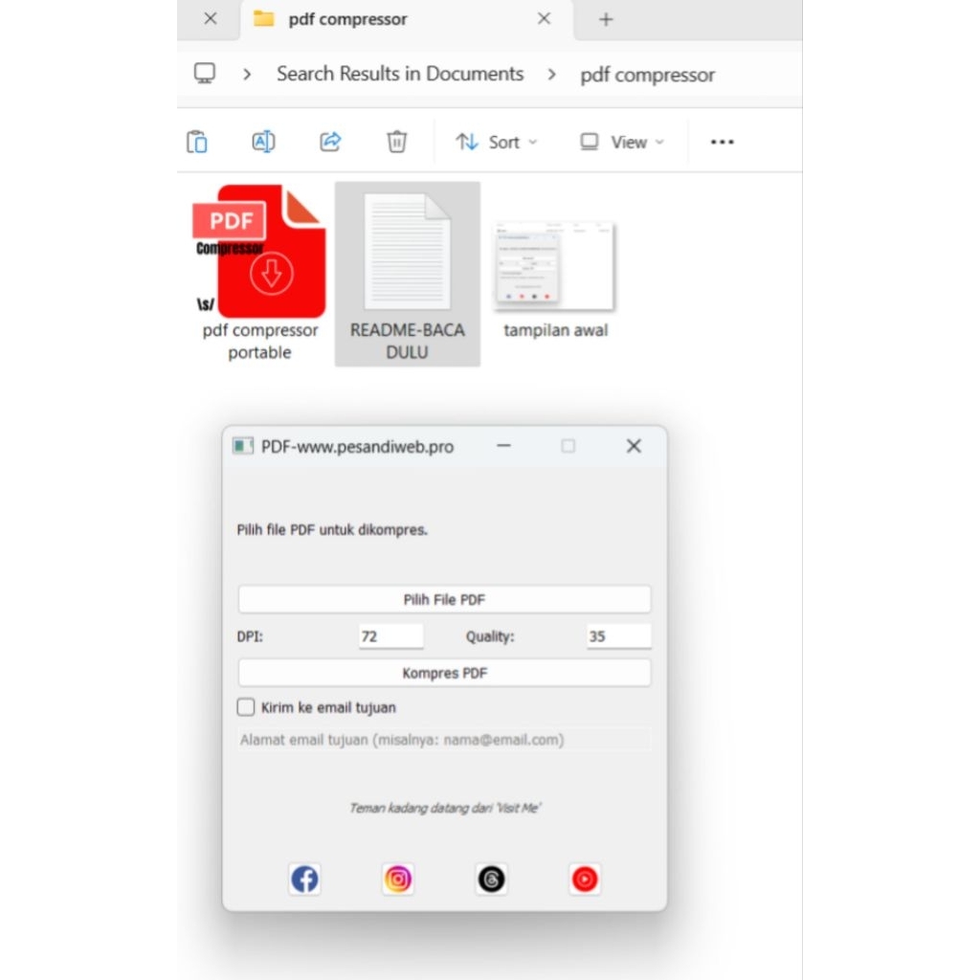980x980 pixels.
Task: Click the app icon in the compressor title bar
Action: point(242,445)
